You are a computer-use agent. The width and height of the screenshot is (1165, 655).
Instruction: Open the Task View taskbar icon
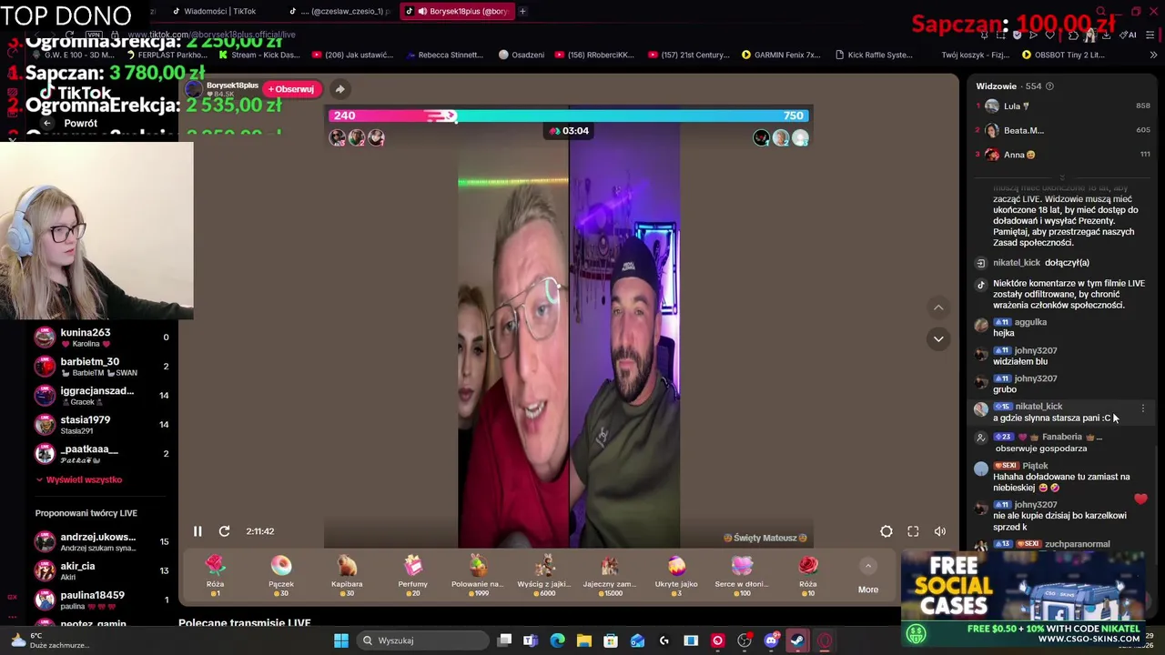(x=504, y=640)
